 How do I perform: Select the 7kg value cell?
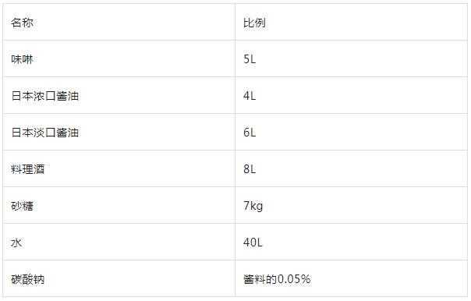coord(351,205)
